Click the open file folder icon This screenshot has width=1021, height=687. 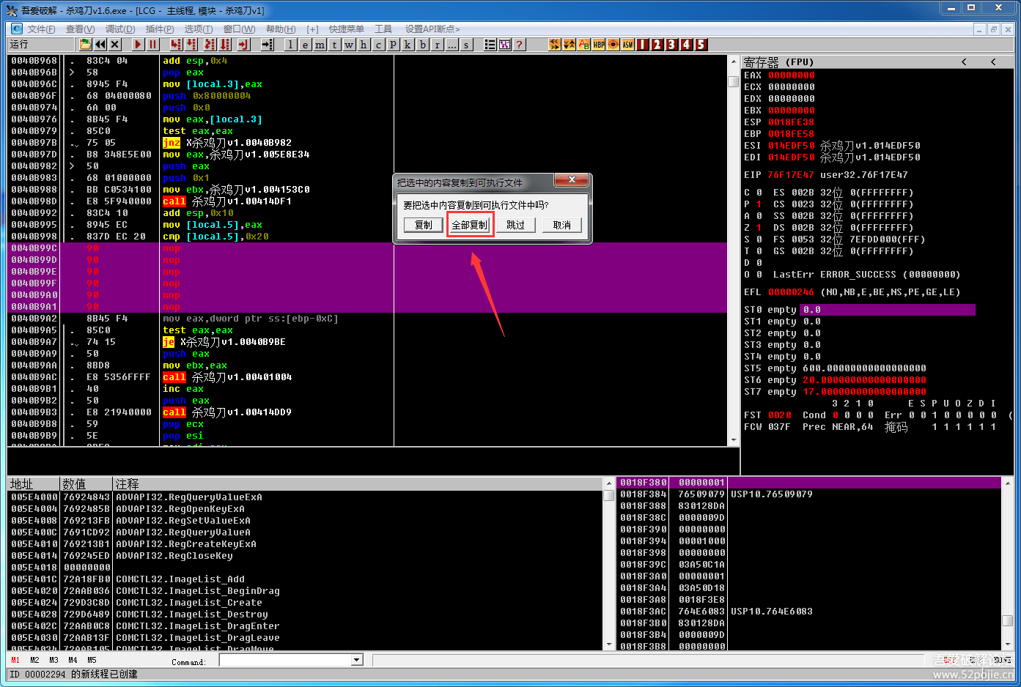pos(86,45)
